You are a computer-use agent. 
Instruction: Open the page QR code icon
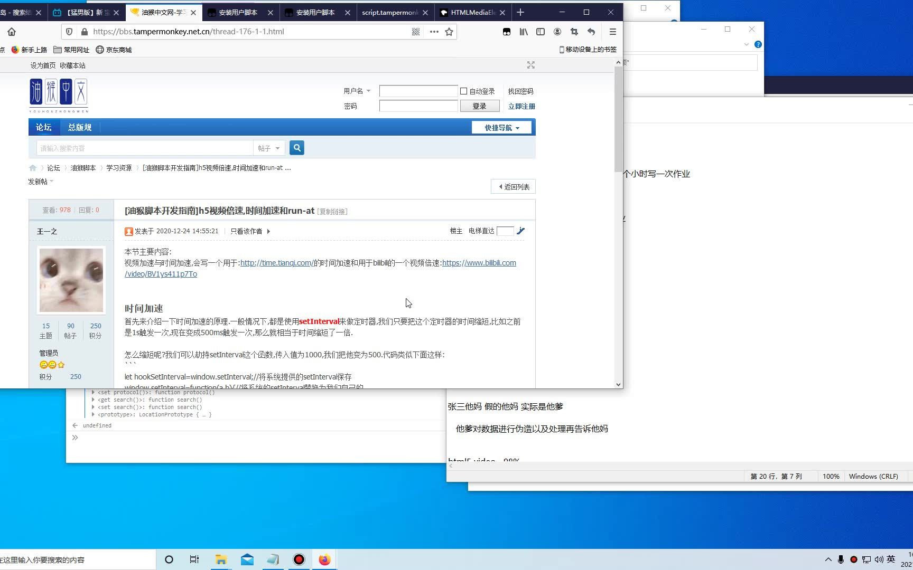click(x=416, y=32)
